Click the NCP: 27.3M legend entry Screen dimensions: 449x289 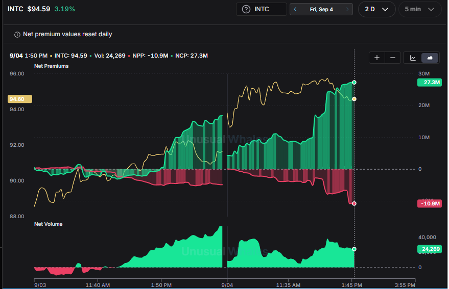[x=191, y=56]
